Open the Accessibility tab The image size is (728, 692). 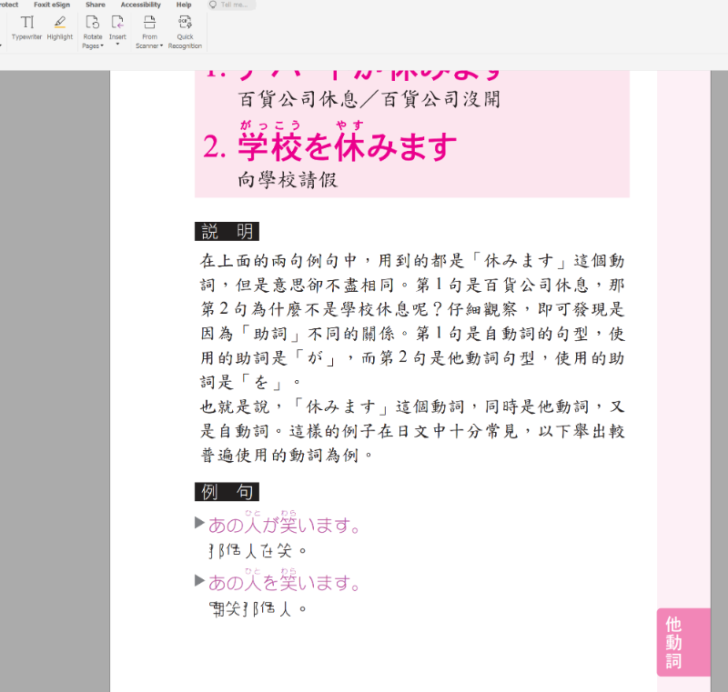pyautogui.click(x=140, y=5)
